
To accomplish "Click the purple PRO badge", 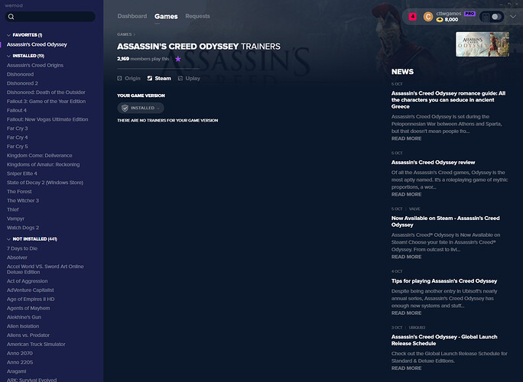I will [x=468, y=13].
